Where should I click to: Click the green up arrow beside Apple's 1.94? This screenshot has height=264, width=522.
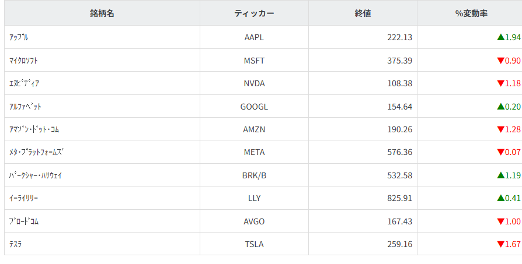click(500, 37)
